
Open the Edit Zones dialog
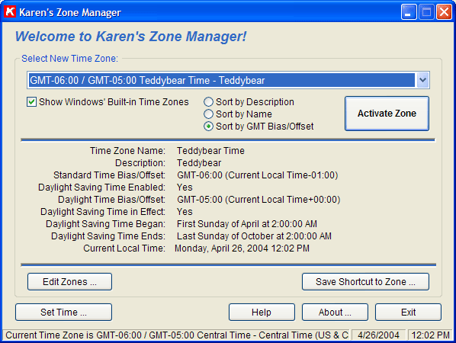(x=70, y=281)
